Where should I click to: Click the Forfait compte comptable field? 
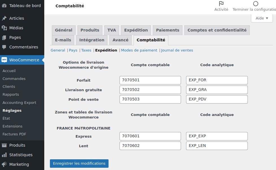(150, 80)
